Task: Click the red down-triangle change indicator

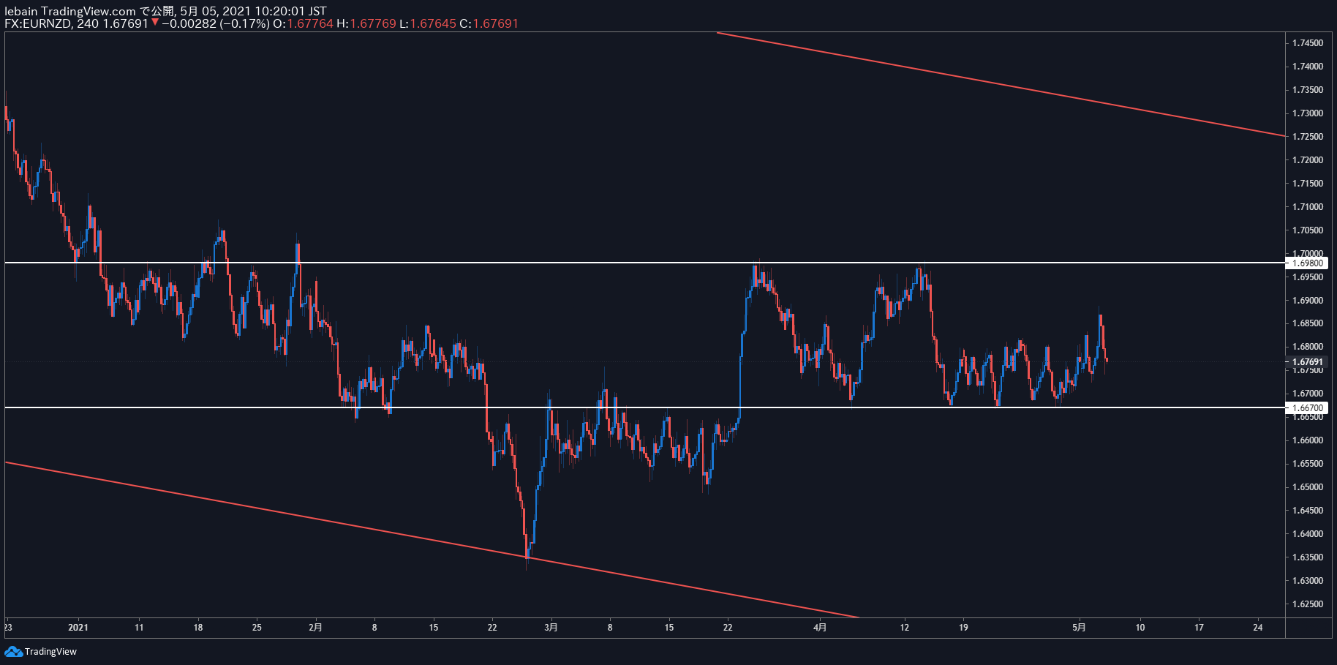Action: click(x=155, y=23)
